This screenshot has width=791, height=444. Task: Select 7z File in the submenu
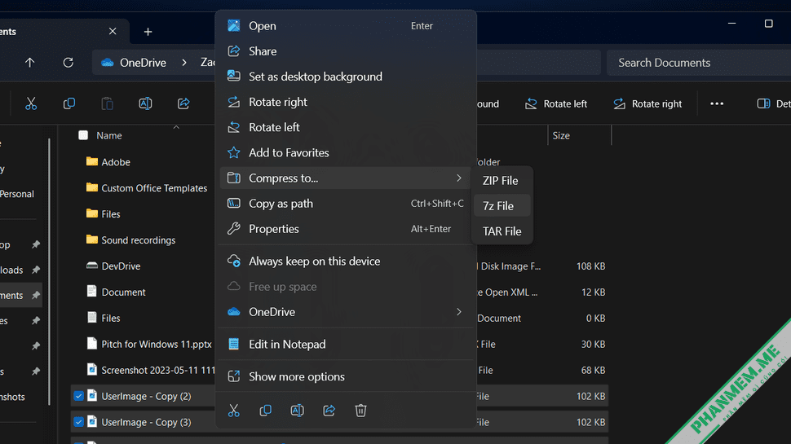(x=502, y=205)
